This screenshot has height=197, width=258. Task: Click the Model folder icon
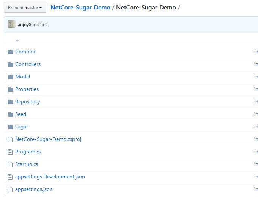point(11,77)
